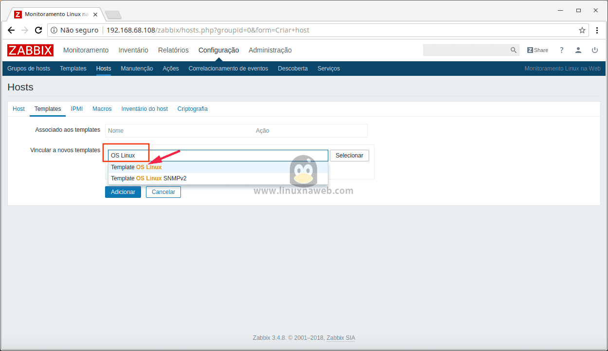Switch to the Inventário do host tab
The width and height of the screenshot is (608, 351).
click(144, 109)
